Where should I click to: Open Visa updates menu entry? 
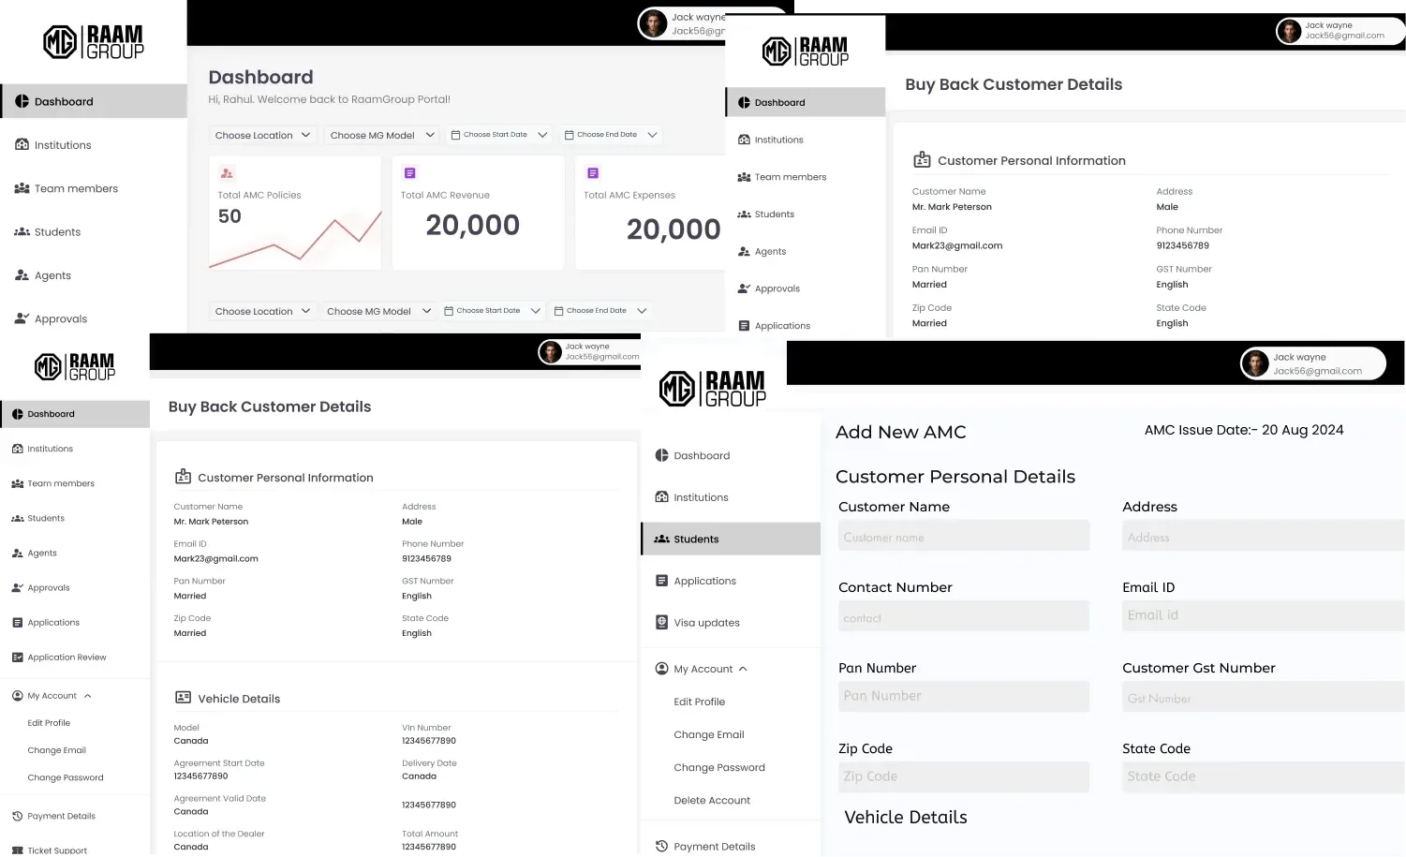point(706,623)
